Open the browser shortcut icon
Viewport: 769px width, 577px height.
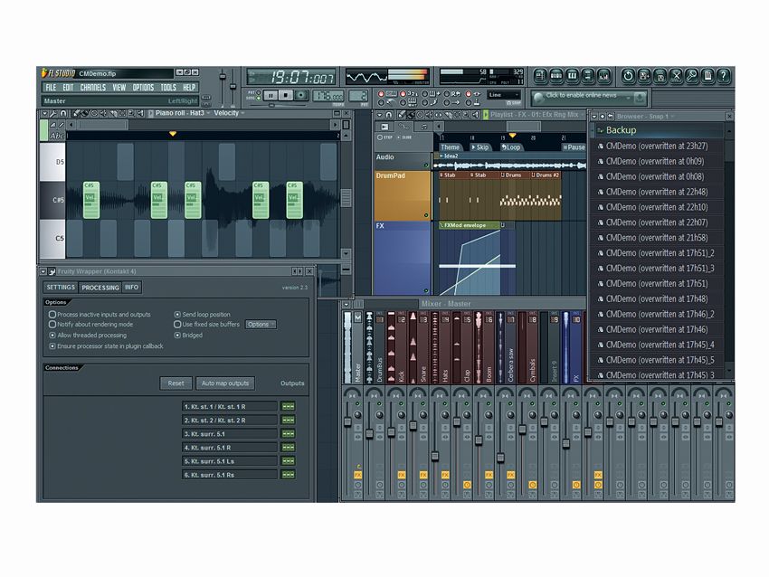coord(587,76)
